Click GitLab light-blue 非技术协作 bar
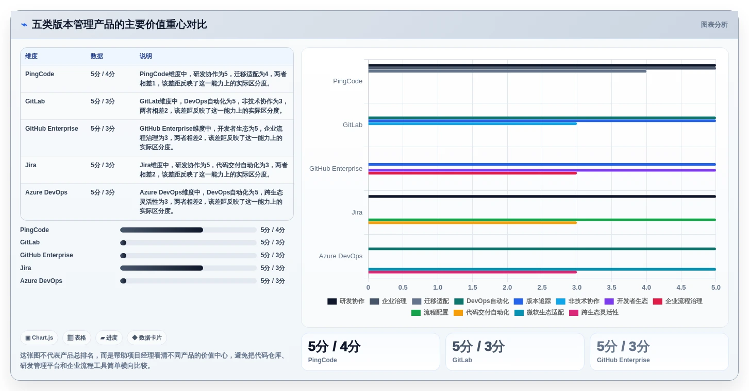Image resolution: width=749 pixels, height=391 pixels. [472, 123]
